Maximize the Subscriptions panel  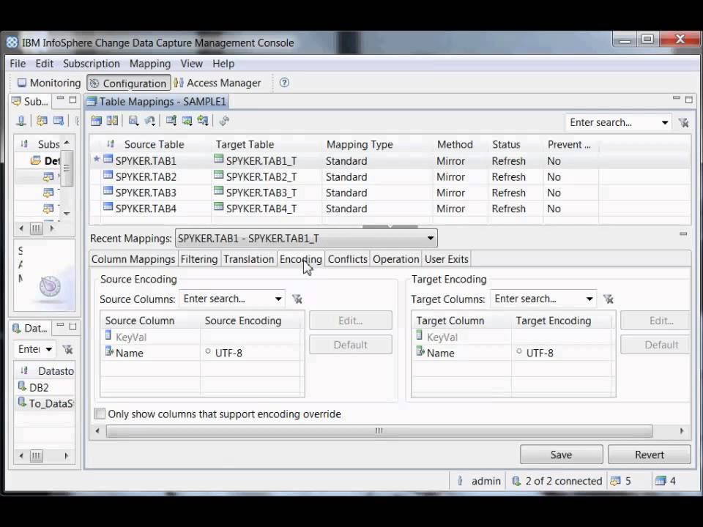[72, 100]
